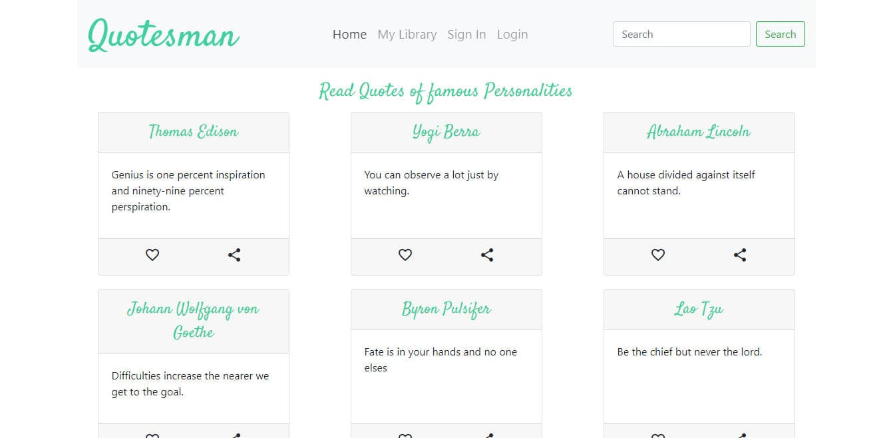Favorite the Abraham Lincoln quote
This screenshot has width=891, height=438.
click(x=658, y=255)
